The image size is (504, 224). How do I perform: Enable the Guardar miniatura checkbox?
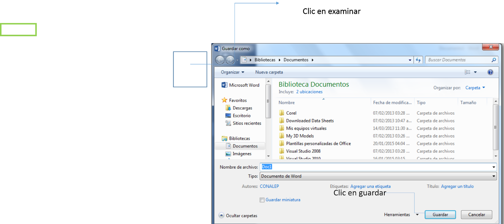click(262, 200)
